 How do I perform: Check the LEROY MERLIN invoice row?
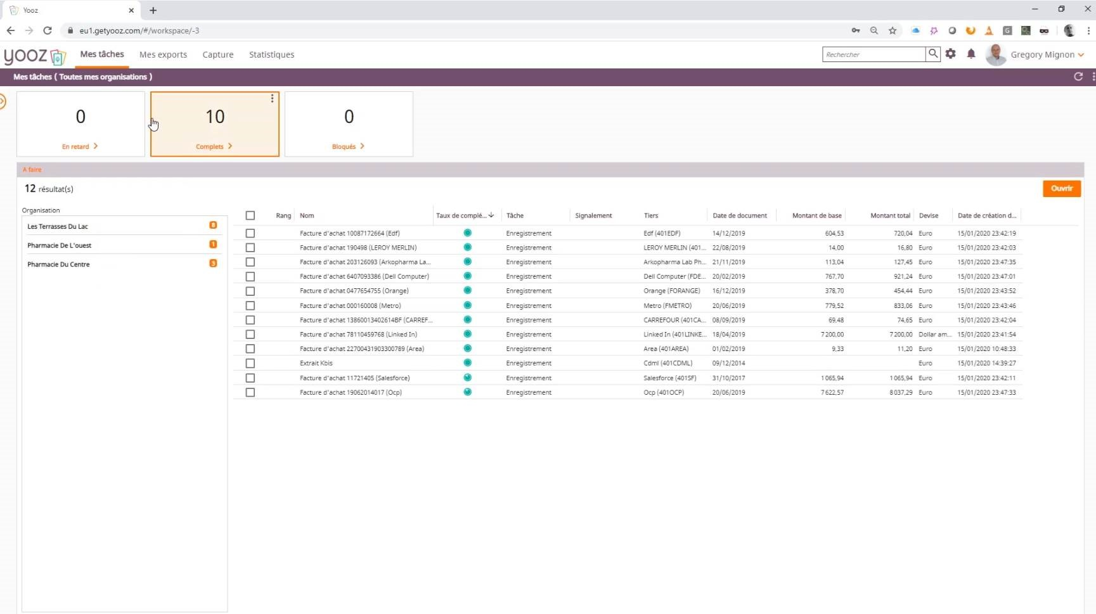(x=250, y=248)
